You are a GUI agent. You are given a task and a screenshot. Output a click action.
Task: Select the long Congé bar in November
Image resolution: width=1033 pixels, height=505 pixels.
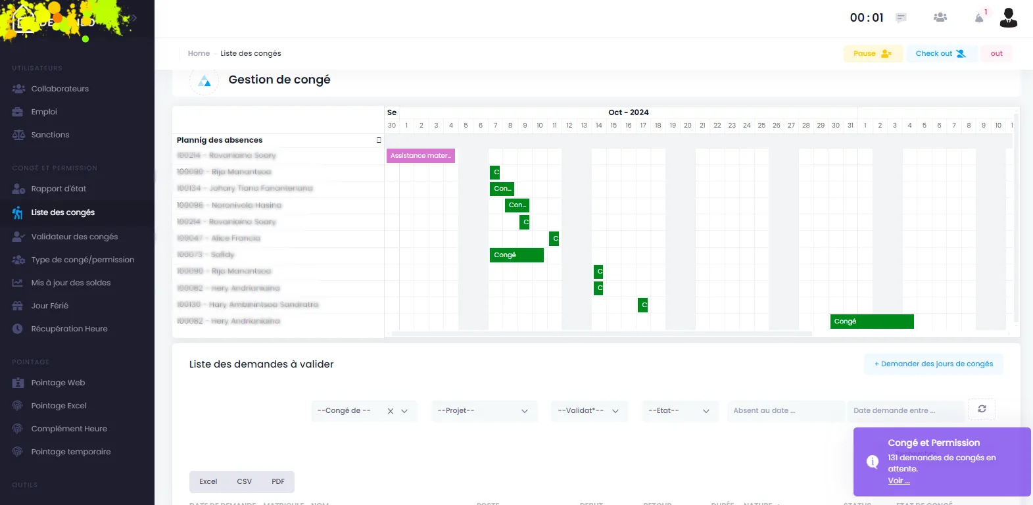point(872,322)
